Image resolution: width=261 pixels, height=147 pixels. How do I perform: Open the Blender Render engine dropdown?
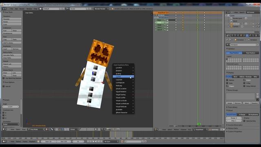pyautogui.click(x=102, y=9)
